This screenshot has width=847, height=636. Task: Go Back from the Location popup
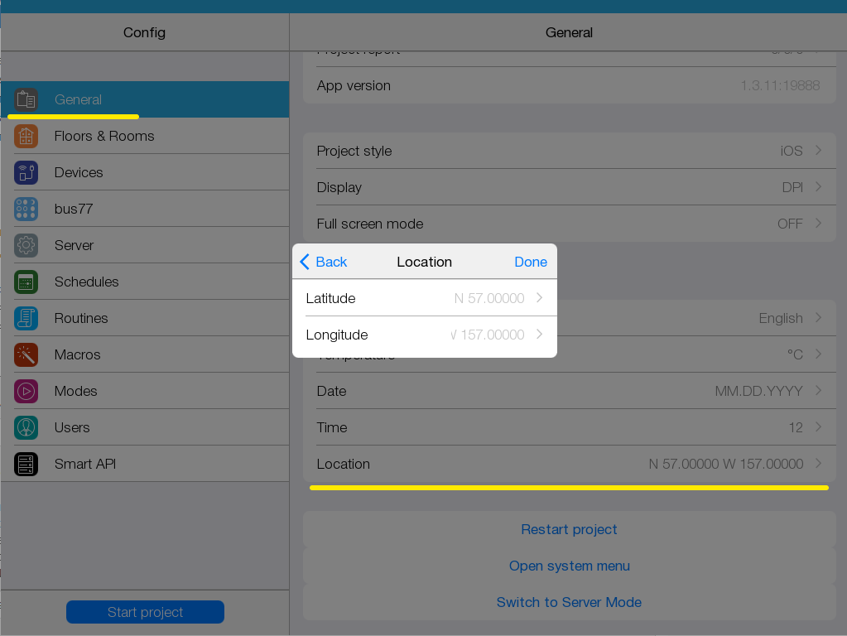(x=323, y=262)
